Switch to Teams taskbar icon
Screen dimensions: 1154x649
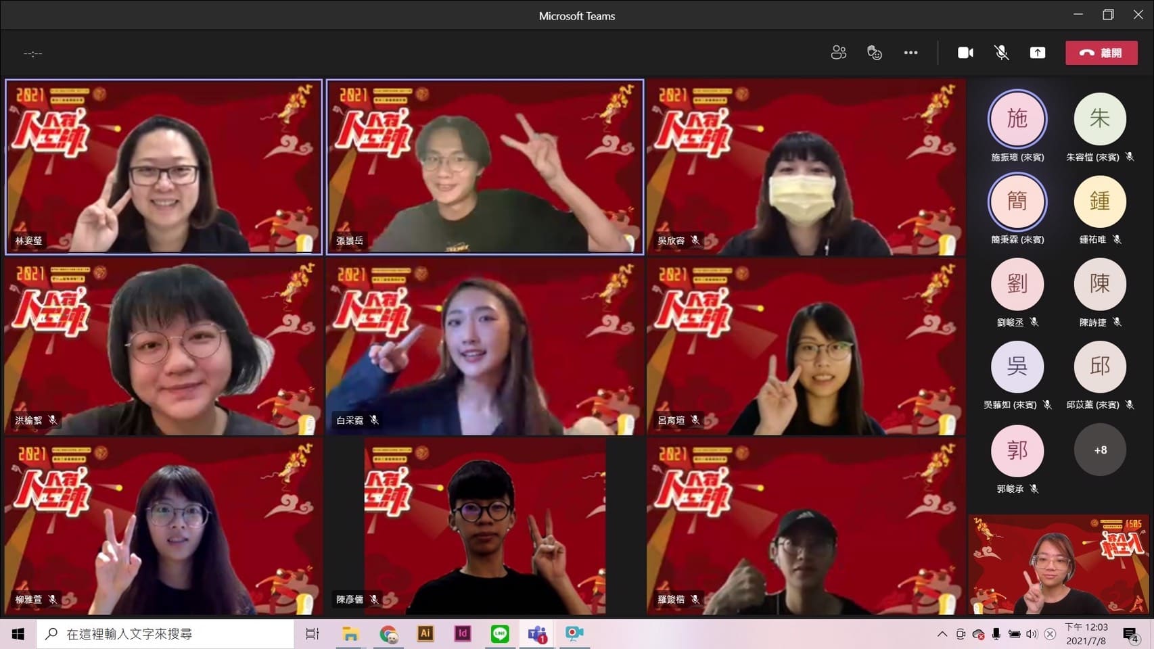point(538,634)
